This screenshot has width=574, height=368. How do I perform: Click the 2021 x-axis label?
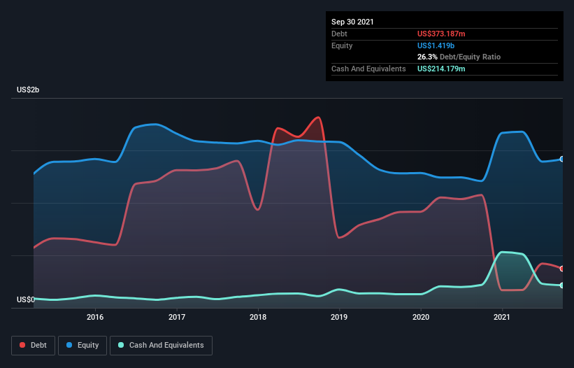502,317
